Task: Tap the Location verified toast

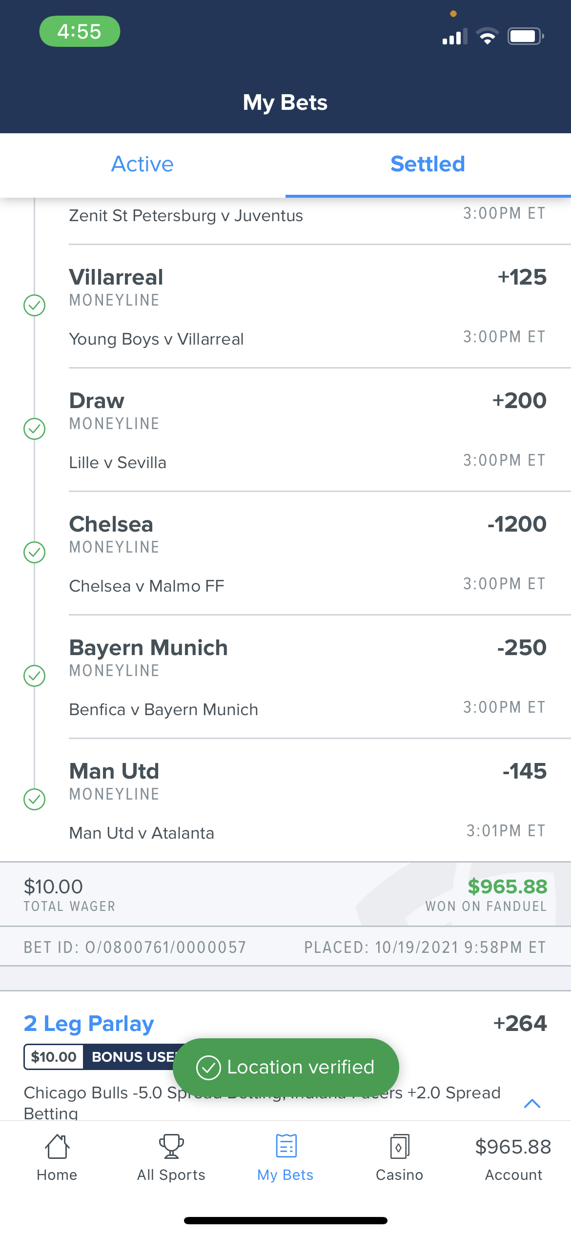Action: (x=286, y=1068)
